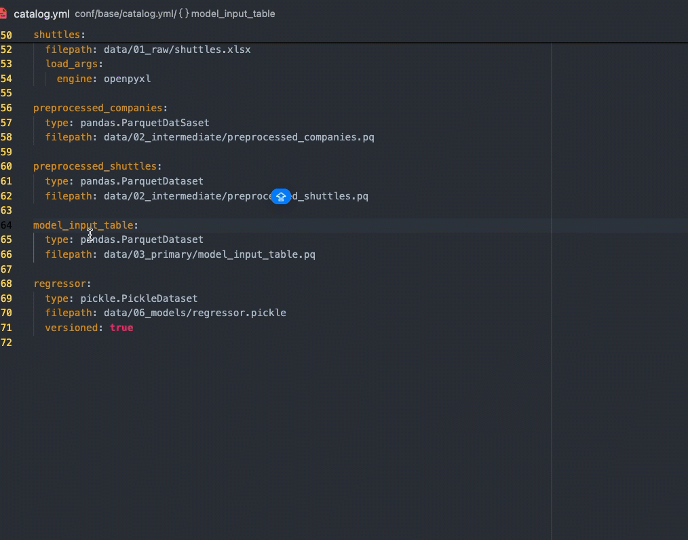Open the conf/base/catalog.yml breadcrumb path
Viewport: 688px width, 540px height.
pos(125,14)
